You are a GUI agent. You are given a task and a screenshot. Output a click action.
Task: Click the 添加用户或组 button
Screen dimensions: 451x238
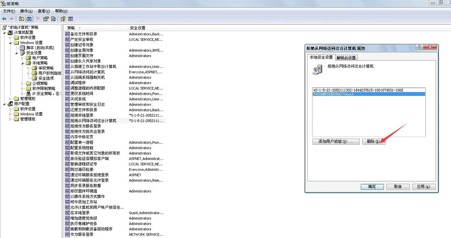(x=336, y=142)
